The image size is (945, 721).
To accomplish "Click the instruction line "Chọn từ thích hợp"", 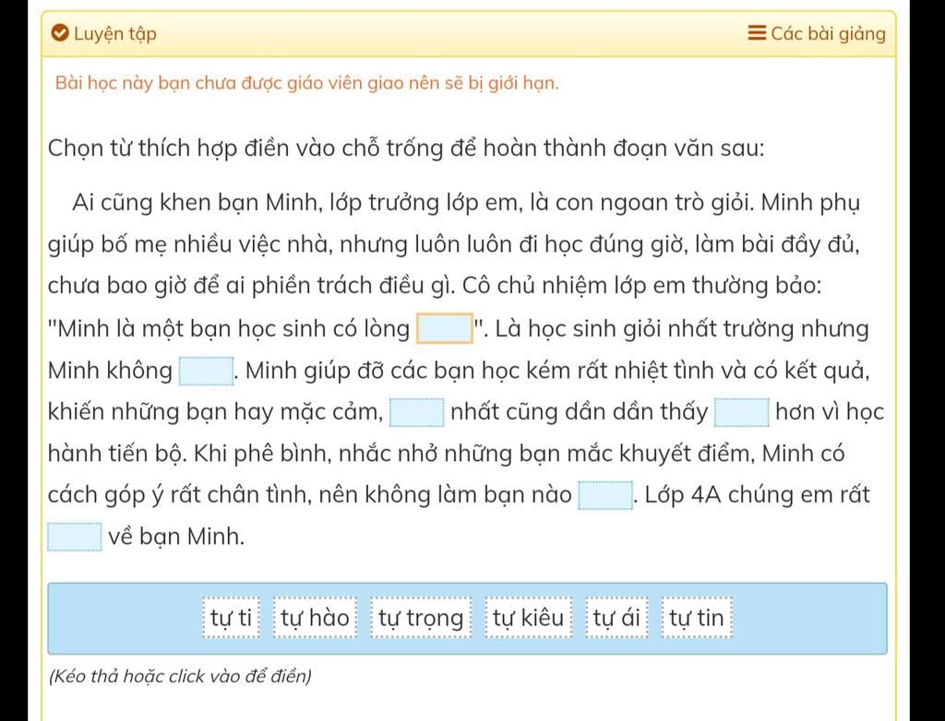I will [x=406, y=148].
